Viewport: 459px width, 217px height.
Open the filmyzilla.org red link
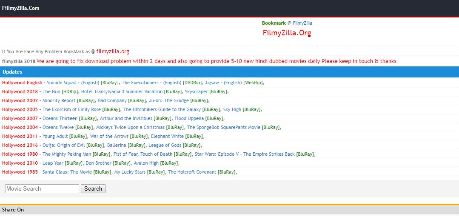click(113, 51)
